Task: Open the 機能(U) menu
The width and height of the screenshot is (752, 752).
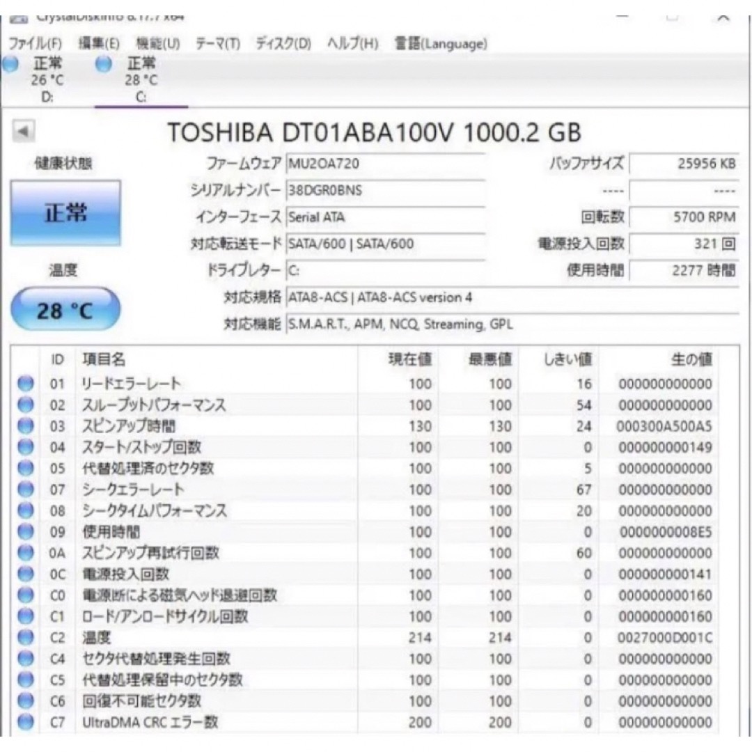Action: point(158,44)
